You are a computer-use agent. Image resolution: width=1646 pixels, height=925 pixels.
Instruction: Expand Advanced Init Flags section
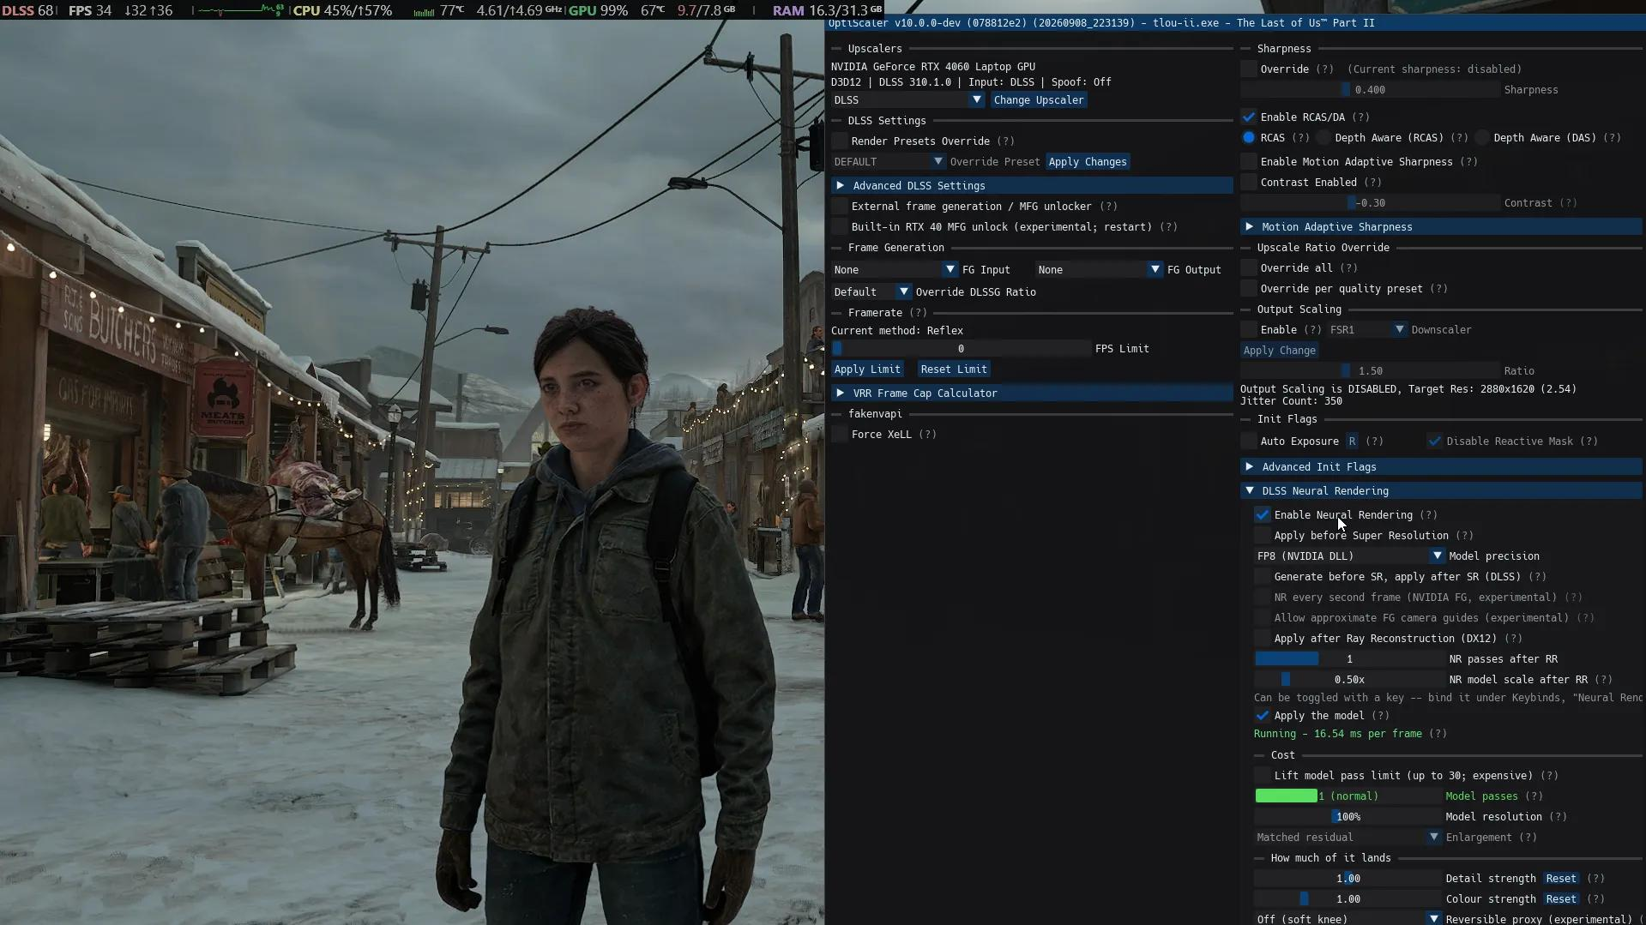pyautogui.click(x=1441, y=467)
